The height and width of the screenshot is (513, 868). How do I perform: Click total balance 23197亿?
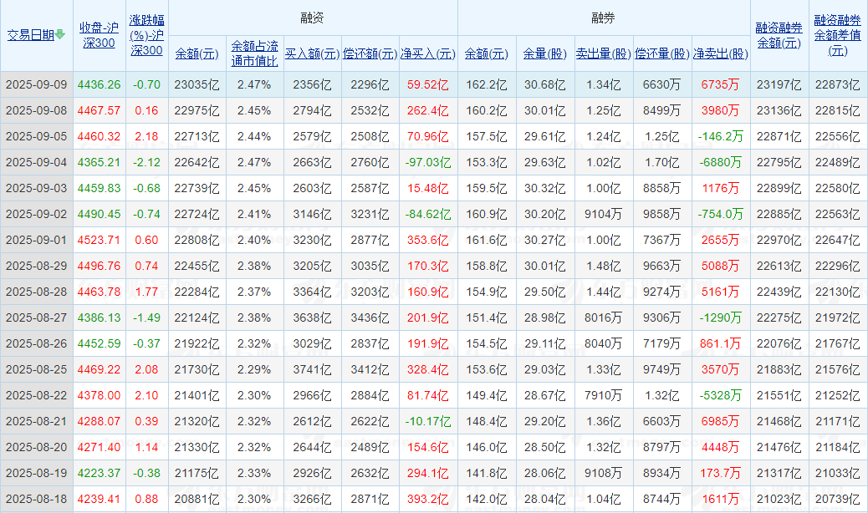pos(779,84)
